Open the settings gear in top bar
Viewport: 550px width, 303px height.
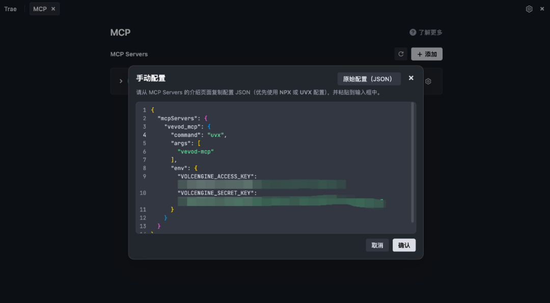[x=529, y=9]
